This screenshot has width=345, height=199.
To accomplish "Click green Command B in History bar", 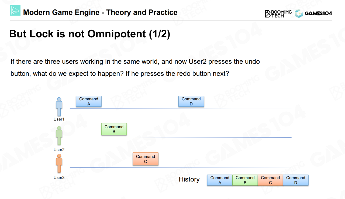I will click(x=245, y=180).
